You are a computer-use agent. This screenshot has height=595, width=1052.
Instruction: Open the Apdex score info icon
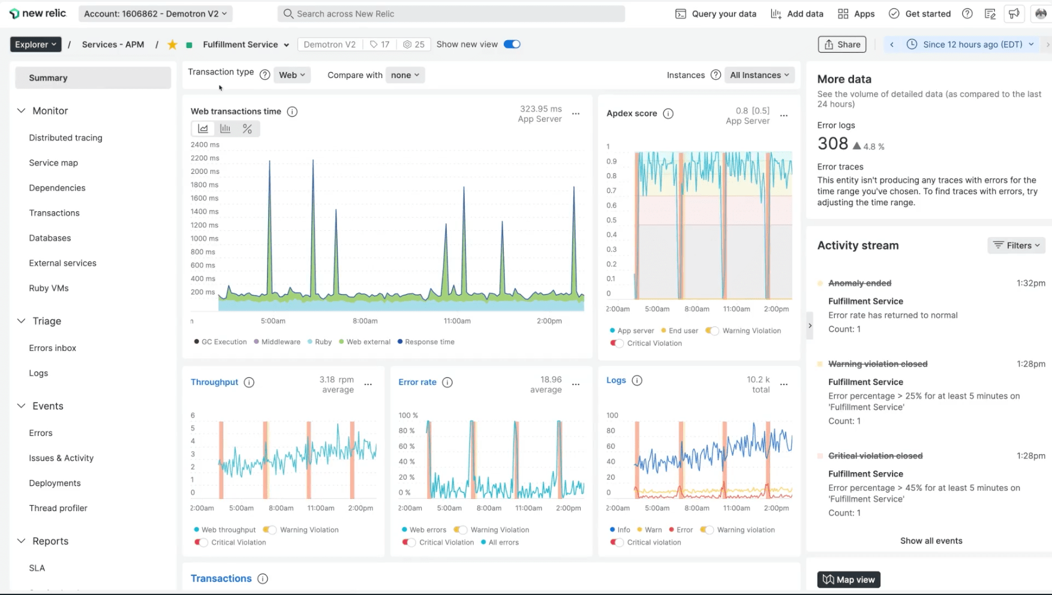tap(668, 113)
